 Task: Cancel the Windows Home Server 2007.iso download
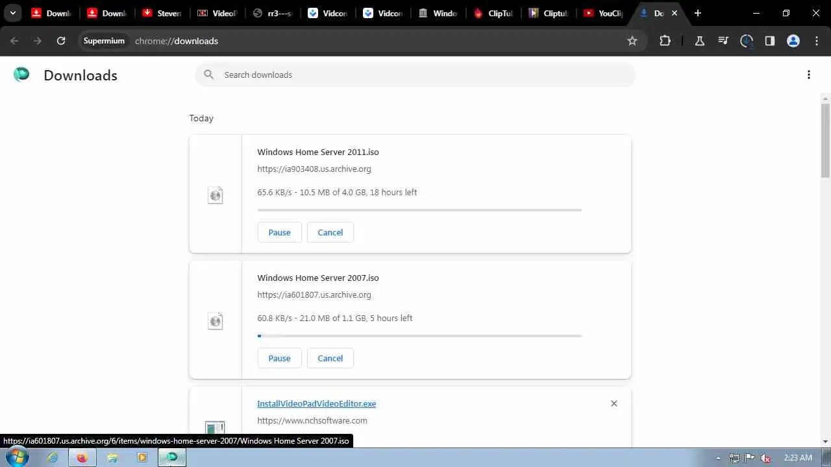pos(330,358)
